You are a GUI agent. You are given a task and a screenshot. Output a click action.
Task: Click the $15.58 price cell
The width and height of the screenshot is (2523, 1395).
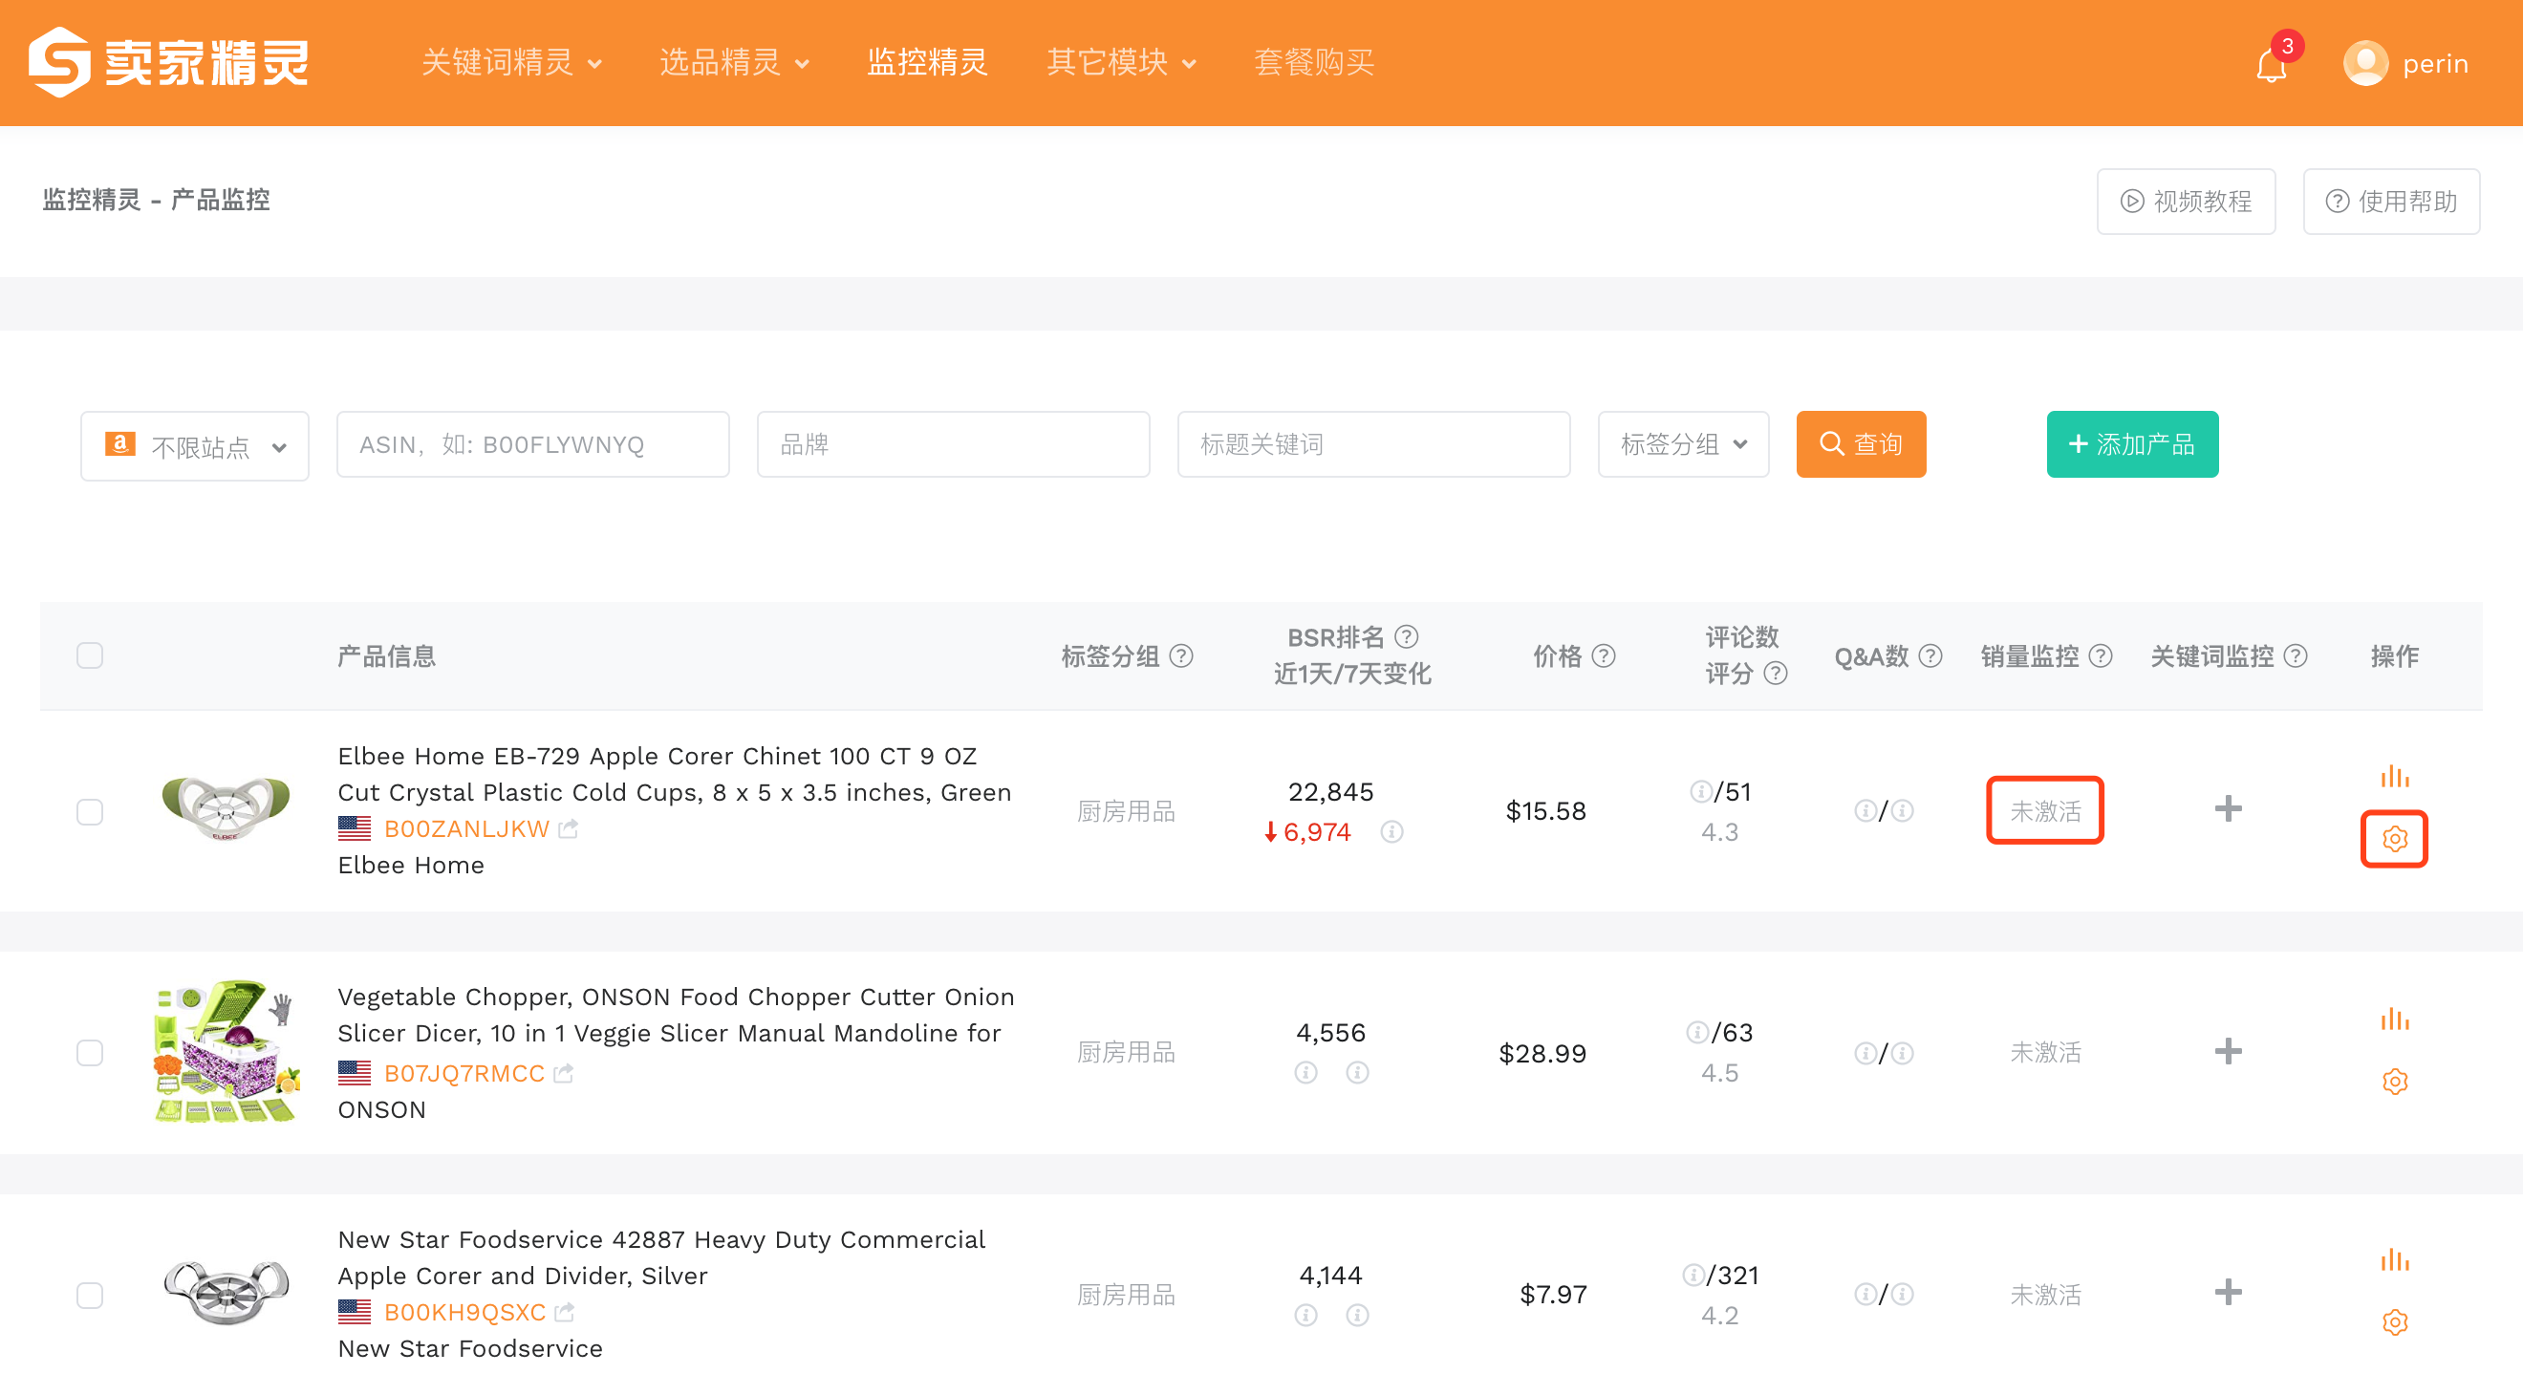(x=1545, y=810)
